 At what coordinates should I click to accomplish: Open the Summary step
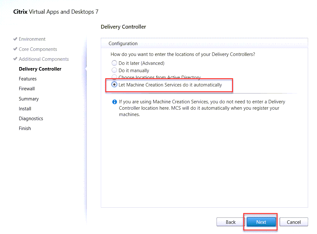(29, 99)
